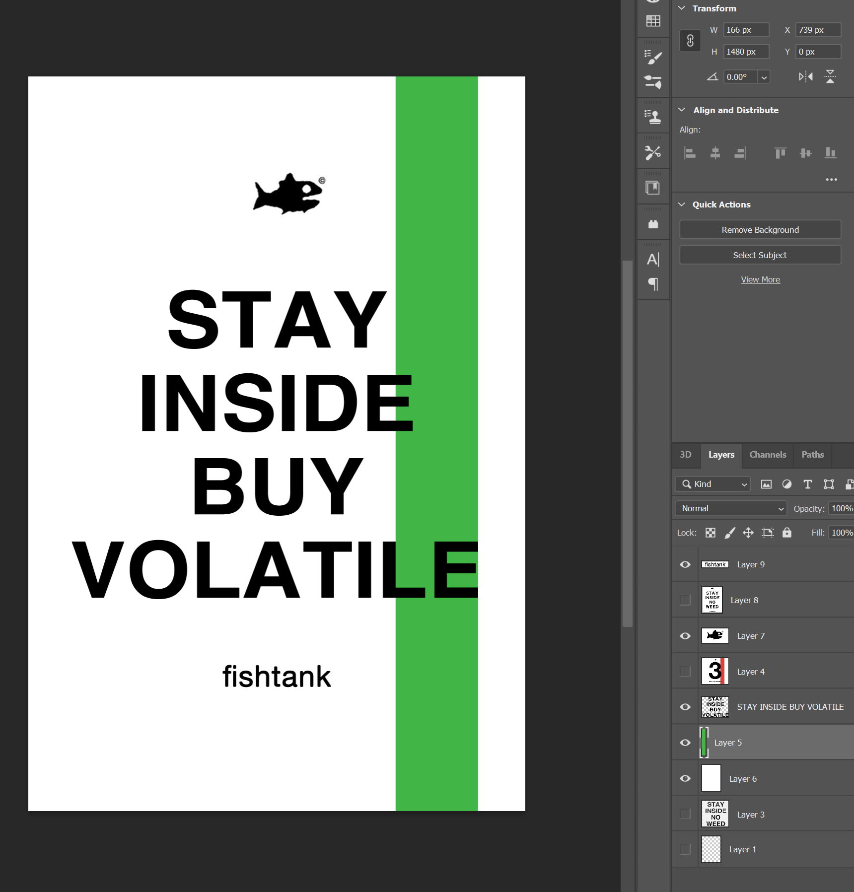Screen dimensions: 854x892
Task: Open the Kind filter dropdown
Action: pyautogui.click(x=712, y=484)
